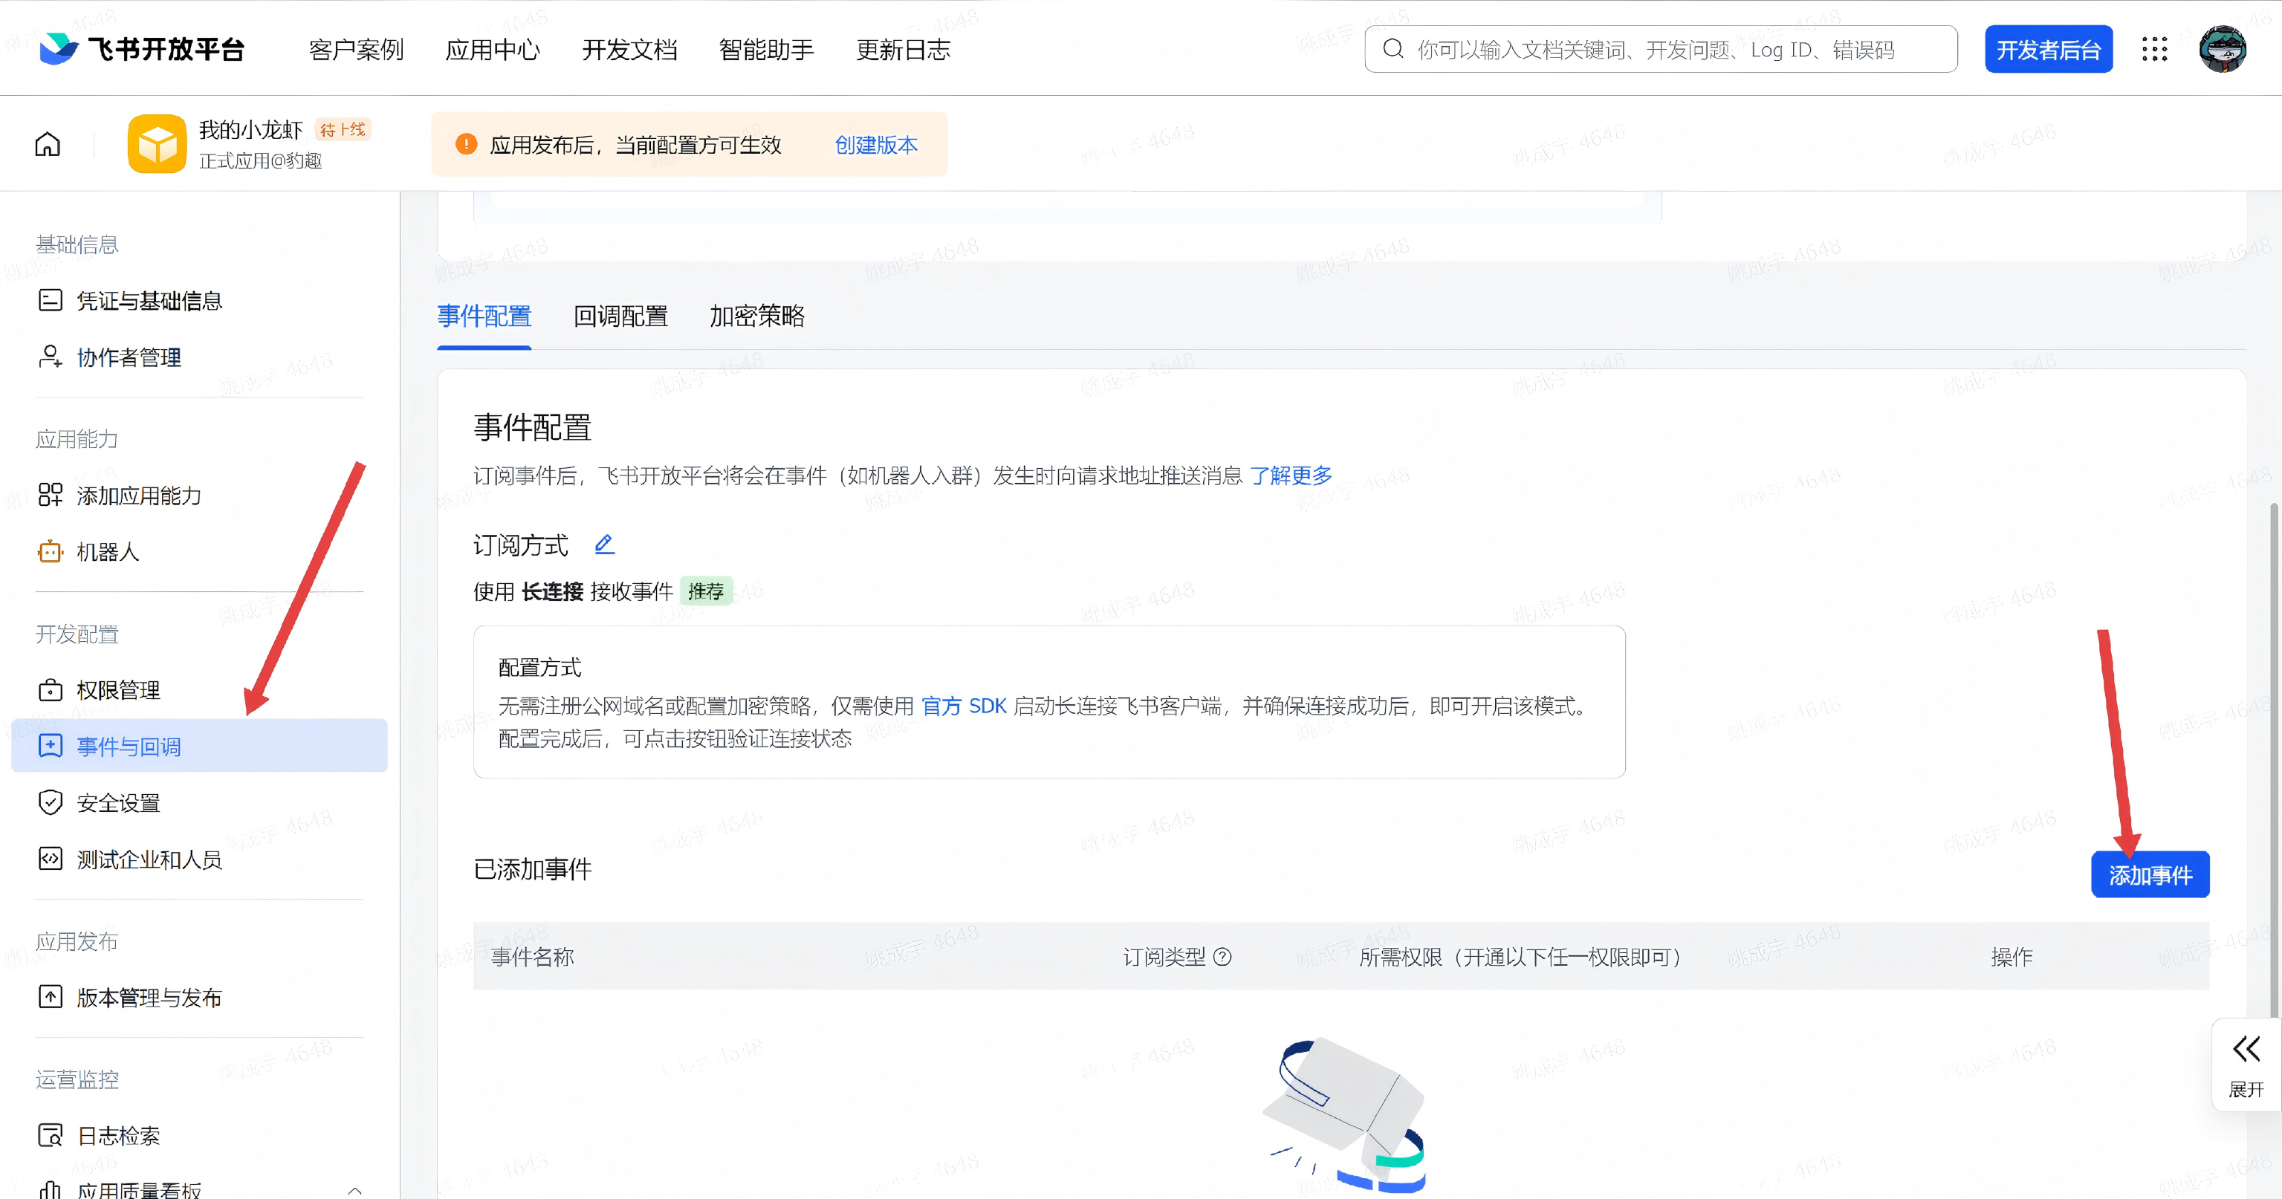This screenshot has width=2282, height=1199.
Task: Click the 测试企业和人员 code icon
Action: click(51, 859)
